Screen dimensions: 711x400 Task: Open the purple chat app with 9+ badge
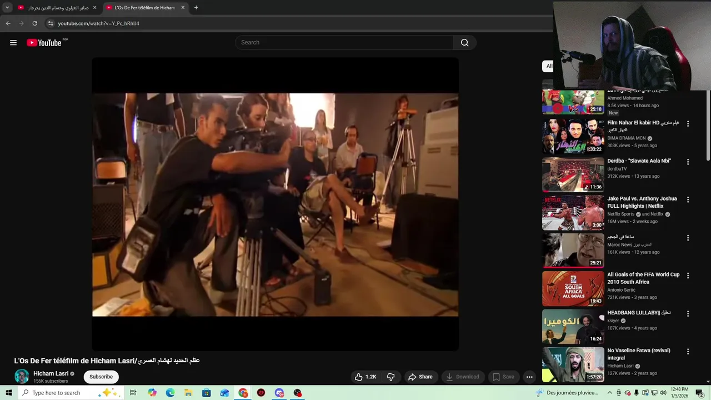(279, 393)
